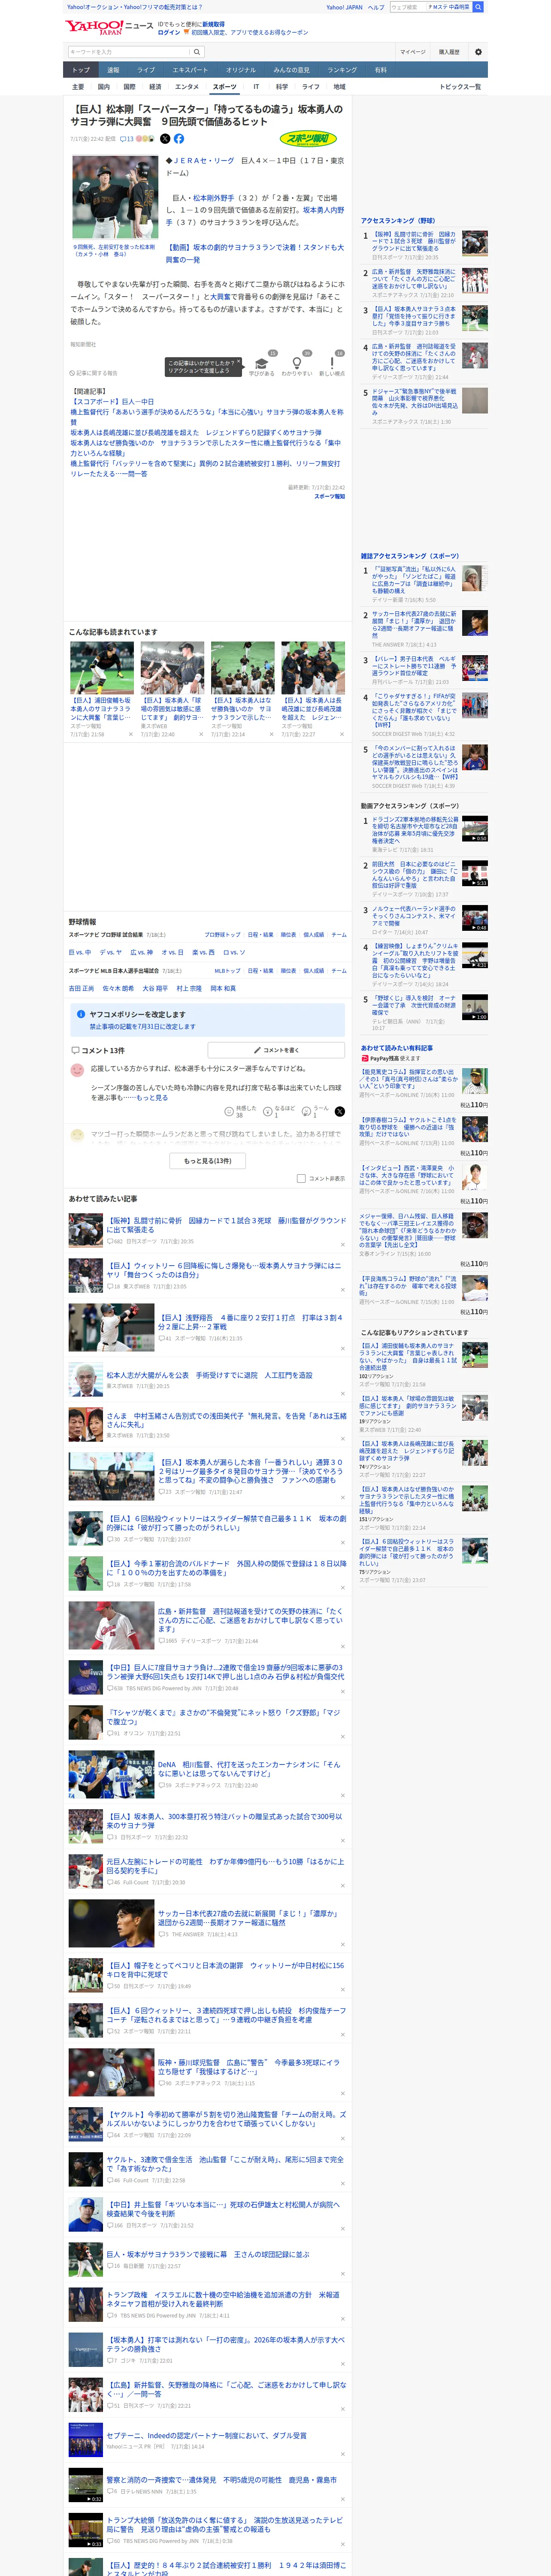Open the 楽 vs. 西 game result
The height and width of the screenshot is (2576, 551).
[x=203, y=952]
